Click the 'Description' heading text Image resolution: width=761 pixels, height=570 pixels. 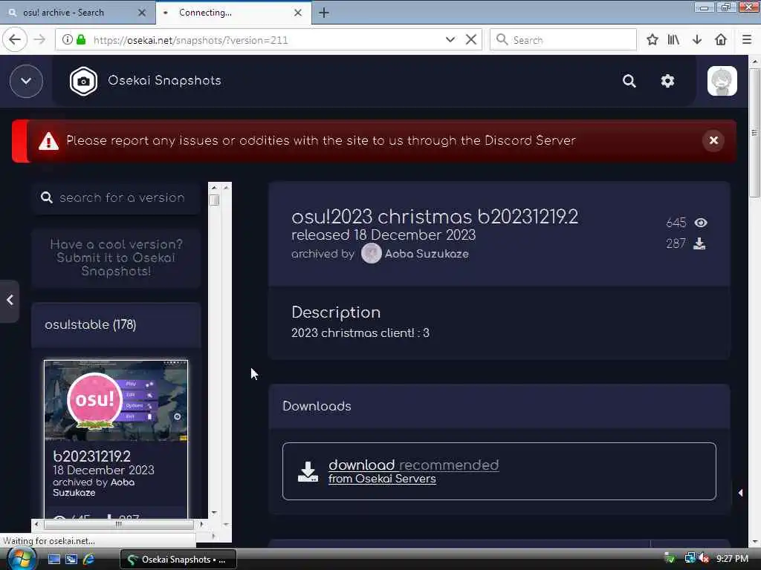coord(336,312)
